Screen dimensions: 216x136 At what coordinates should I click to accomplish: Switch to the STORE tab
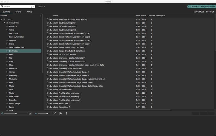pyautogui.click(x=18, y=12)
